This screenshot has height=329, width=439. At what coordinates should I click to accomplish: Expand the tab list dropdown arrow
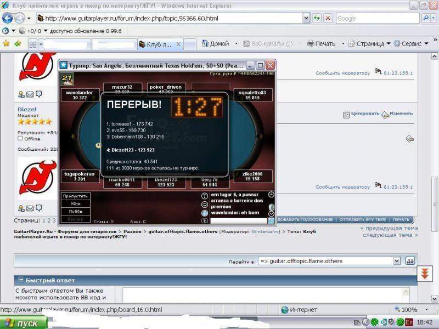(x=41, y=44)
